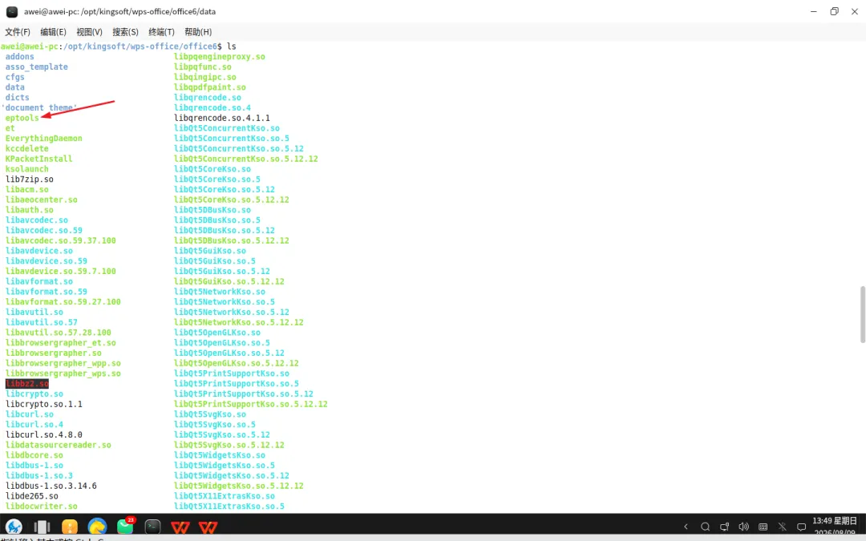Click the cfgs directory entry

(x=15, y=77)
